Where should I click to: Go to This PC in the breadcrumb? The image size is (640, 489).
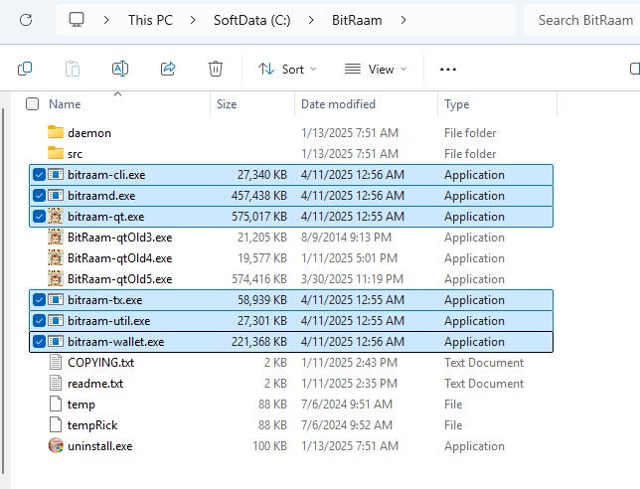pos(150,20)
